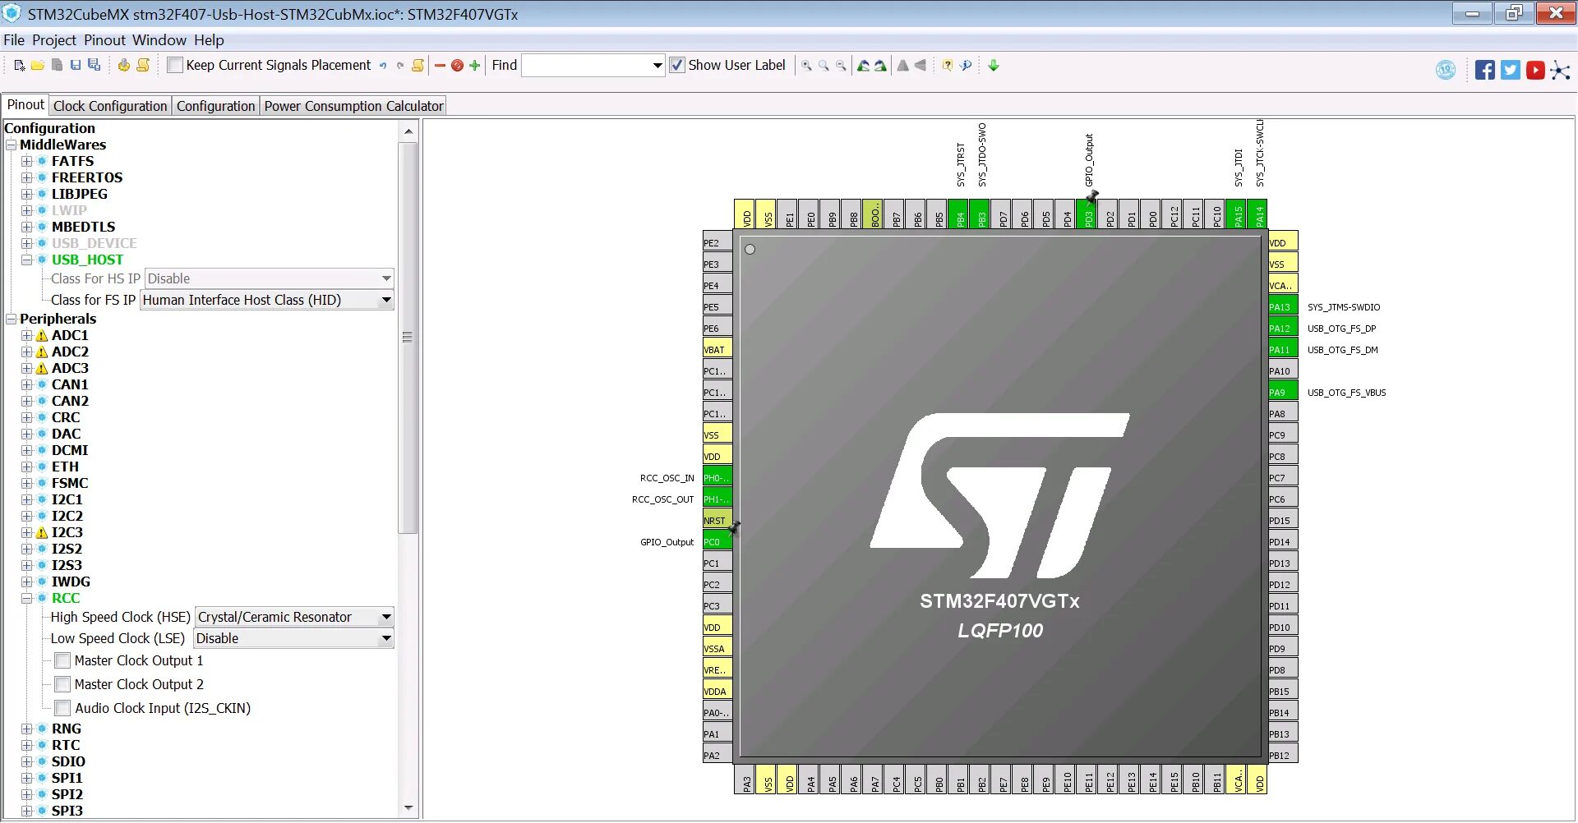Click the Save Project As icon
Viewport: 1578px width, 823px height.
(95, 65)
